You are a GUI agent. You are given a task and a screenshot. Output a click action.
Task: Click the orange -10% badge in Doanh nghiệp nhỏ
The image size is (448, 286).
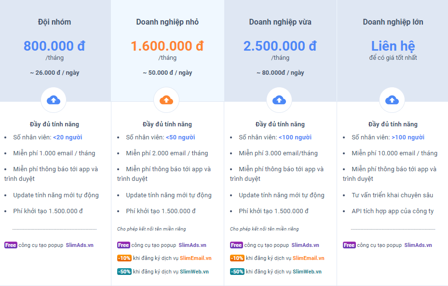124,258
